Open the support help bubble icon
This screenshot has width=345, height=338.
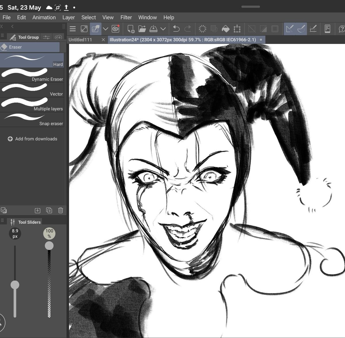coord(342,29)
